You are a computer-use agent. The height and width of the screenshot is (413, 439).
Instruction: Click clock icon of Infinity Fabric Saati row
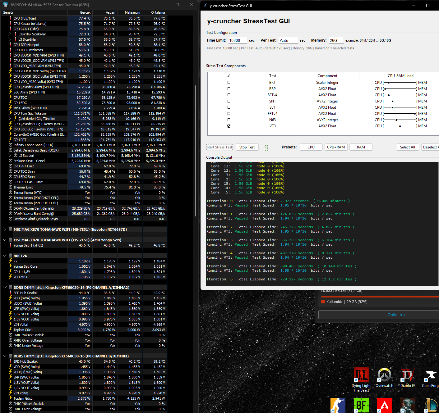point(11,145)
